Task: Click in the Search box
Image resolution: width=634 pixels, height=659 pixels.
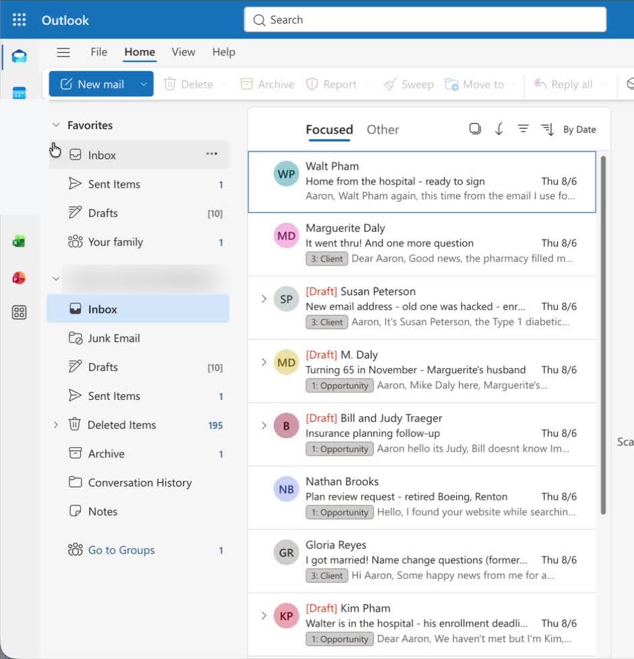Action: (x=425, y=20)
